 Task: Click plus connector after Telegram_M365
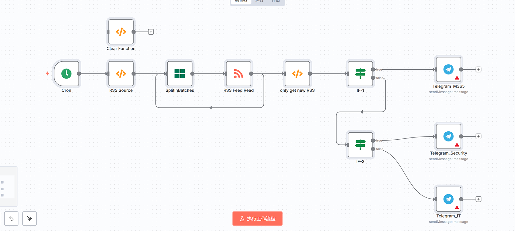click(x=478, y=70)
